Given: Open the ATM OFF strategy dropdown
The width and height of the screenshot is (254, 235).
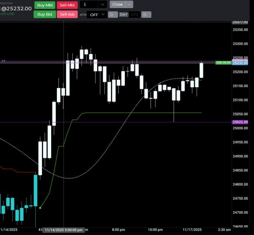Looking at the screenshot, I should coord(97,15).
